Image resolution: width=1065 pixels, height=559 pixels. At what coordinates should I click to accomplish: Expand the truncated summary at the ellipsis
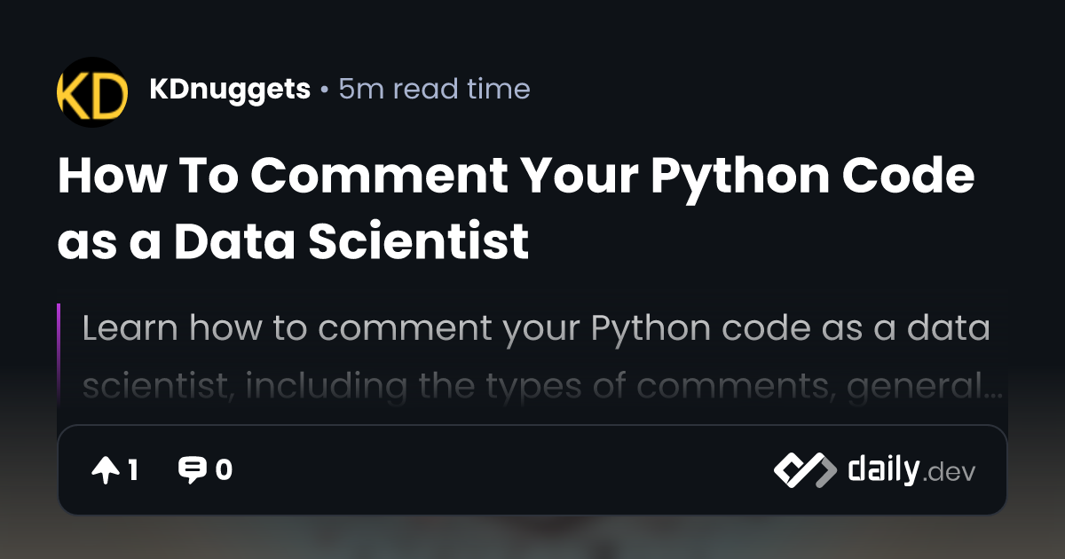994,389
